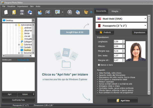The height and width of the screenshot is (108, 153).
Task: Open the Passaporto (2"x2") document type dropdown
Action: pyautogui.click(x=121, y=26)
